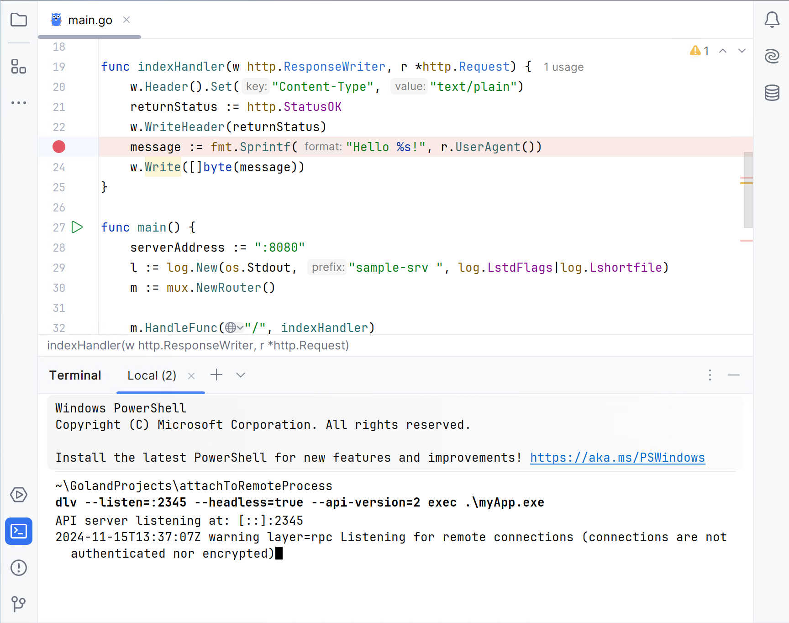789x623 pixels.
Task: Open the Structure tool window
Action: tap(19, 67)
